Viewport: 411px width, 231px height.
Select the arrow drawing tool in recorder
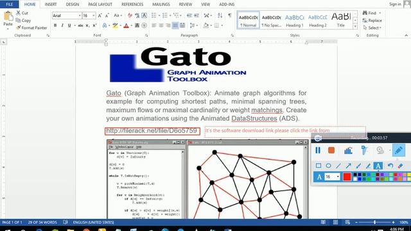click(348, 166)
